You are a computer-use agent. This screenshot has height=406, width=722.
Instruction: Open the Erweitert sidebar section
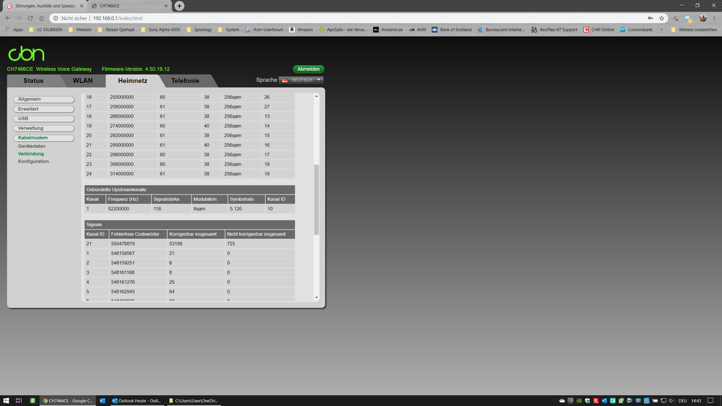(x=44, y=109)
